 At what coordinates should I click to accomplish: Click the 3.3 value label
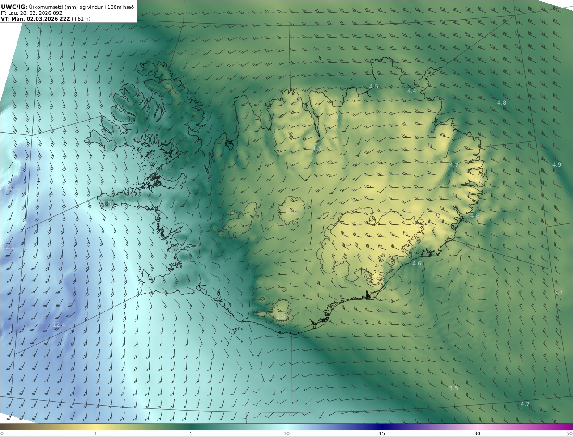coord(558,292)
